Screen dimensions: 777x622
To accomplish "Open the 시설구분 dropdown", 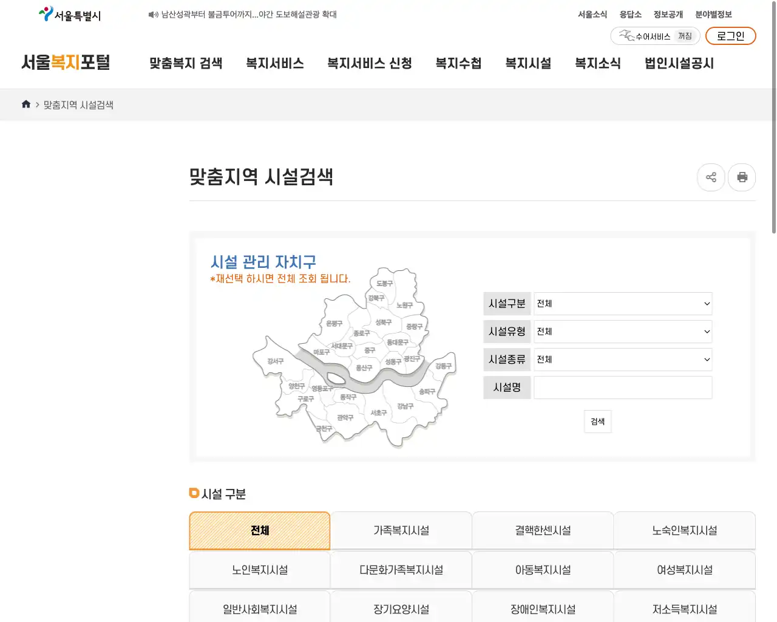I will pyautogui.click(x=623, y=304).
